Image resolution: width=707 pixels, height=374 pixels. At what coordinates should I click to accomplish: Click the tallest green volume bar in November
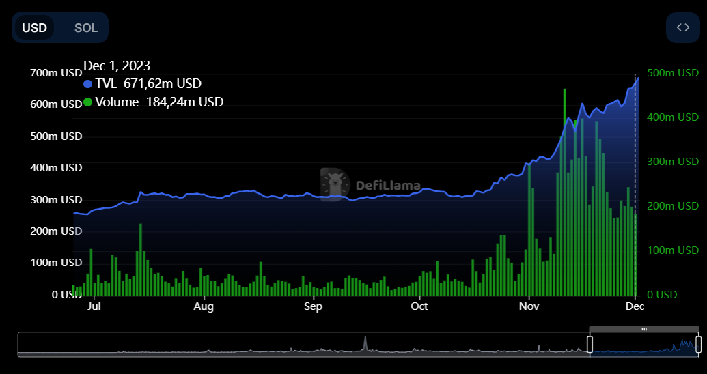point(564,191)
